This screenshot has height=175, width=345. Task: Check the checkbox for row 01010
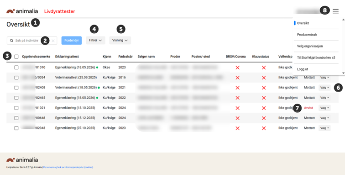click(16, 67)
